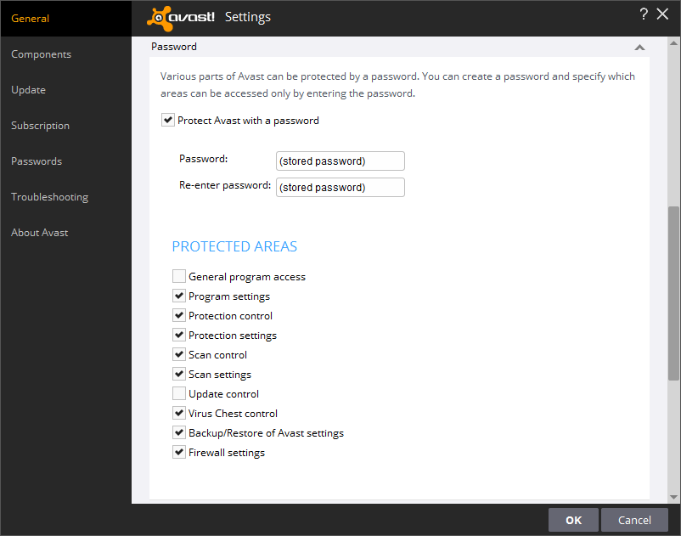Click the Re-enter password field

click(340, 188)
